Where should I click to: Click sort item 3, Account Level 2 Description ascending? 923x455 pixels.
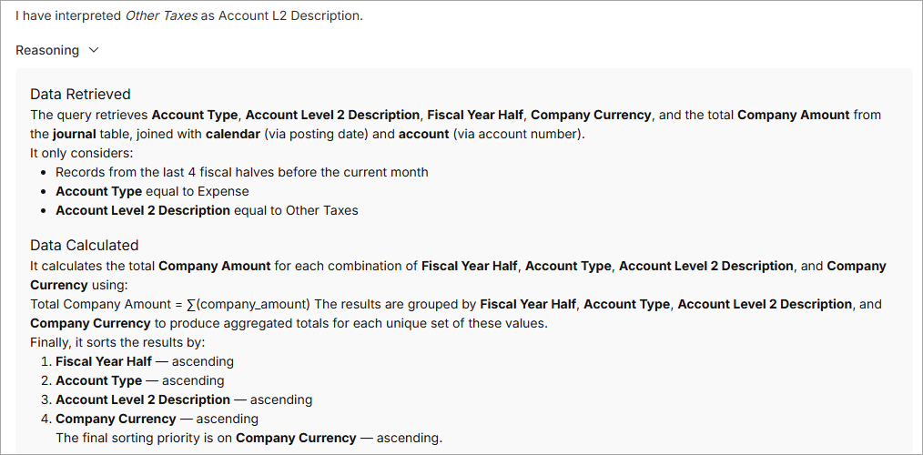[x=183, y=399]
